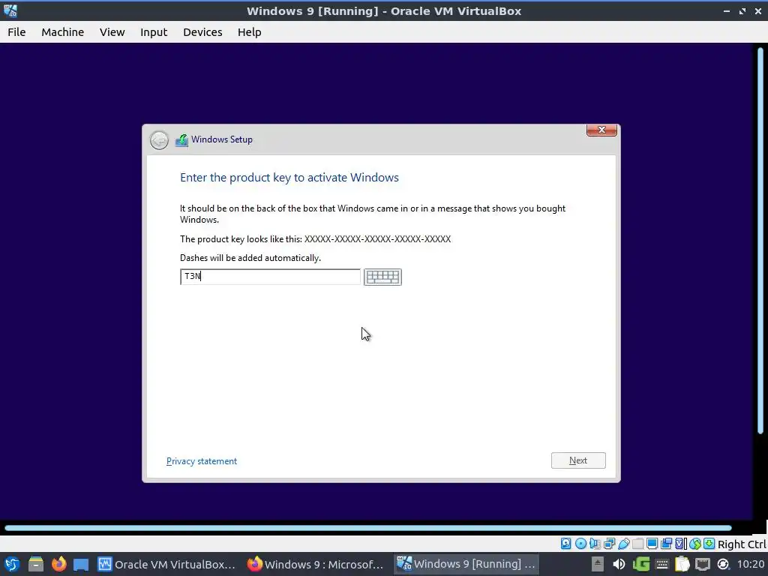Image resolution: width=768 pixels, height=576 pixels.
Task: Click the text 'Dashes will be added automatically.'
Action: (x=250, y=258)
